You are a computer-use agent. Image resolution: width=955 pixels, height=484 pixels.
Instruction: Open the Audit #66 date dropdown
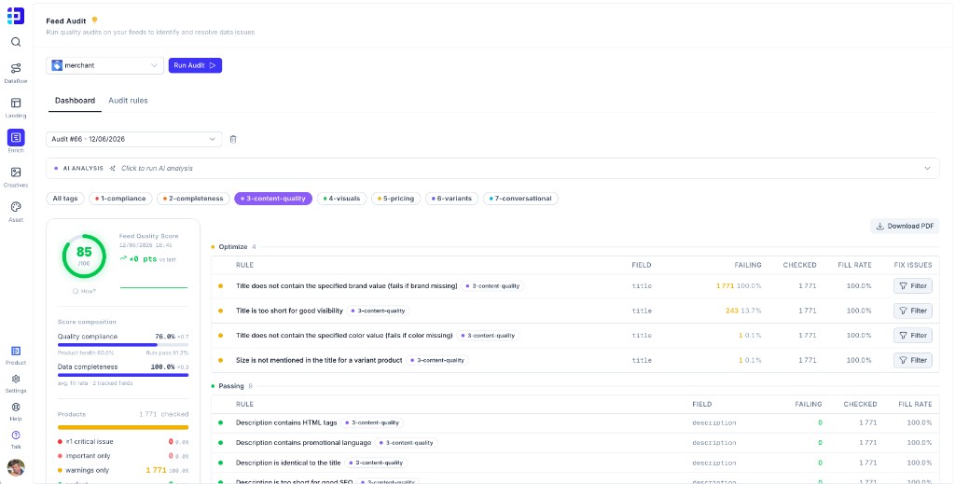(133, 139)
